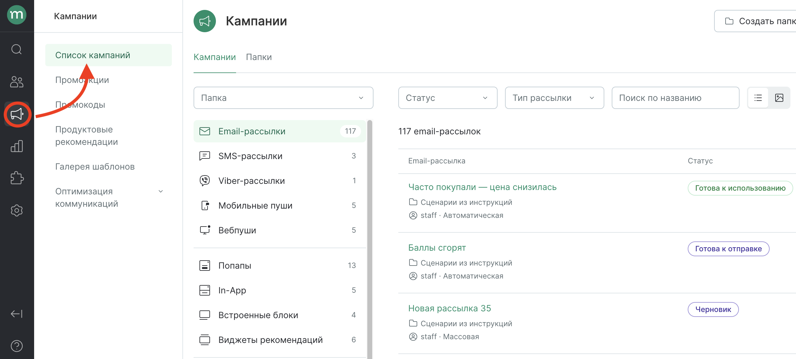Open campaign Баллы сгорят
Image resolution: width=796 pixels, height=359 pixels.
coord(437,248)
